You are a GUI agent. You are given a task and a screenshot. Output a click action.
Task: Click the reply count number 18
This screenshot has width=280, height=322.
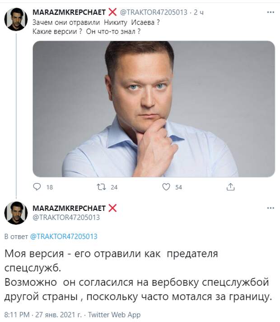50,187
